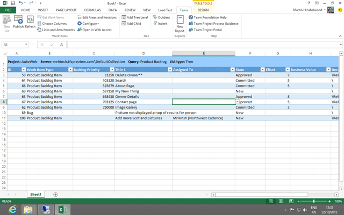Open Internet Explorer from the taskbar
The image size is (344, 215).
point(12,210)
